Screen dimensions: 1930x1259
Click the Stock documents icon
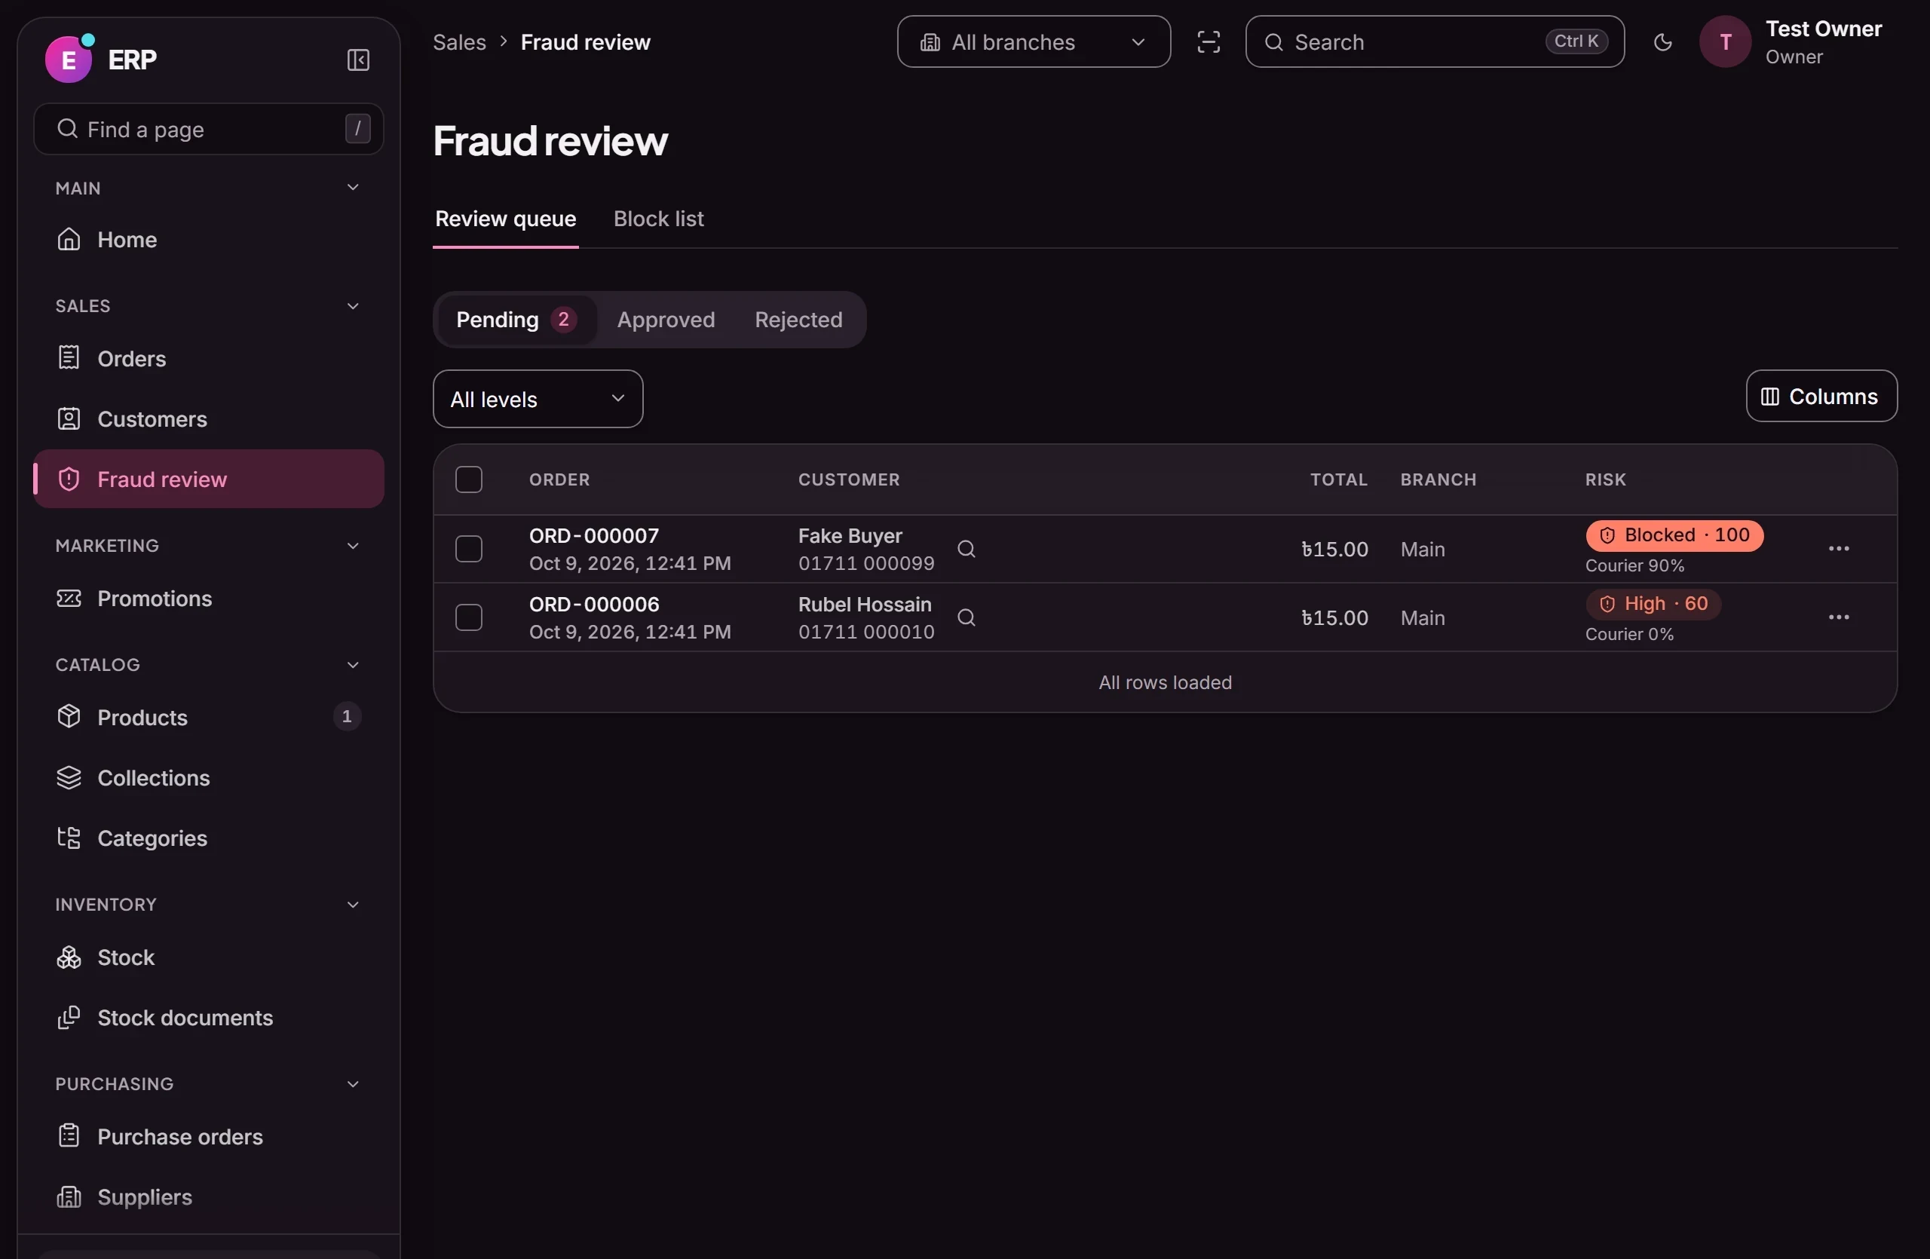tap(69, 1018)
